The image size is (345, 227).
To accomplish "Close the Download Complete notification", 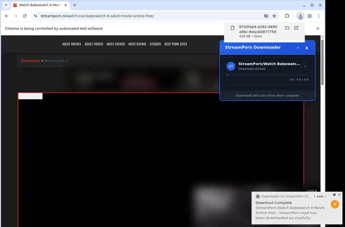I will (340, 195).
